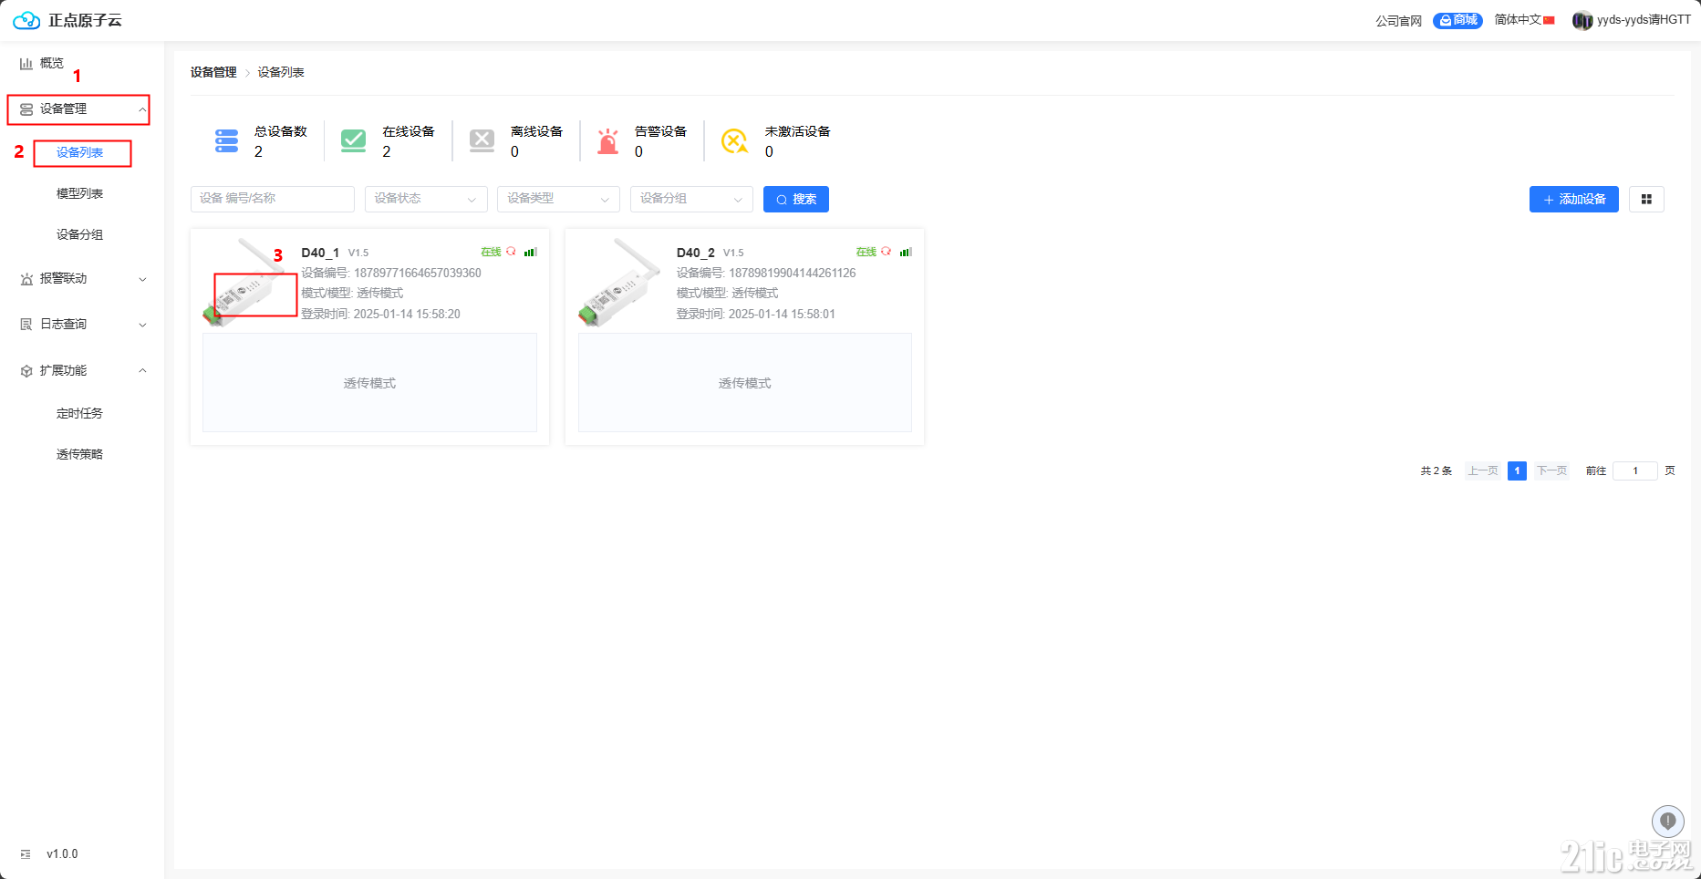This screenshot has width=1701, height=879.
Task: Click login time 2025-01-14 15:58:20
Action: [x=407, y=315]
